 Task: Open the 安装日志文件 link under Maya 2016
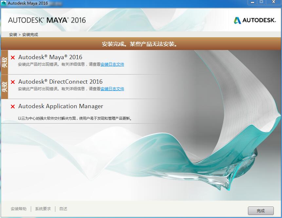click(x=112, y=64)
